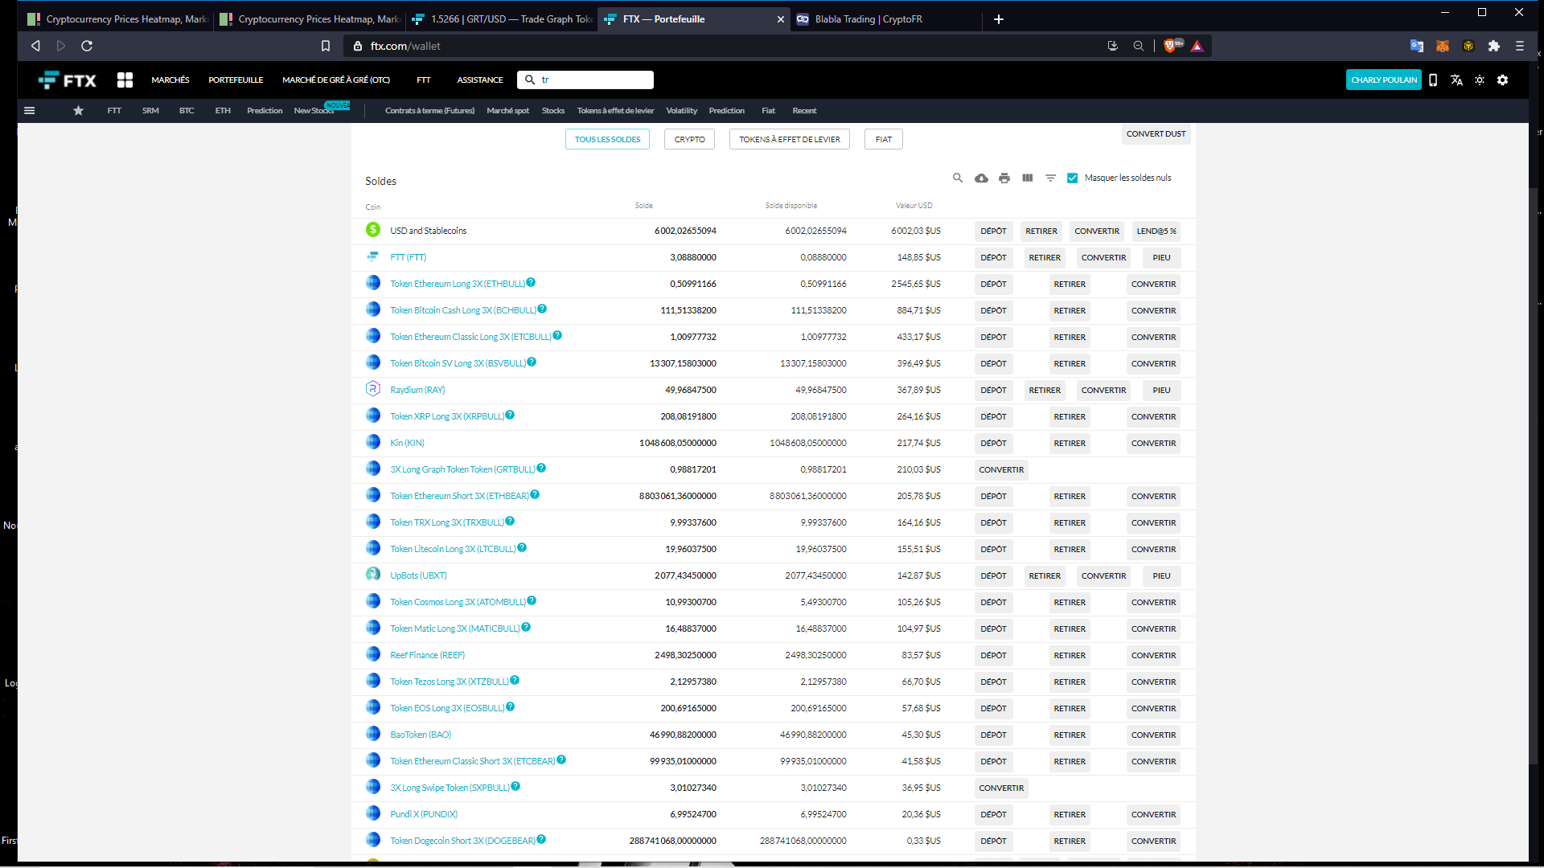Click PIEU for UpBots (UBXT) row

[x=1161, y=575]
